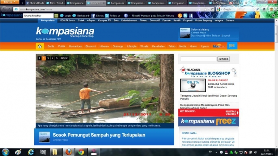This screenshot has width=278, height=156.
Task: Click the SEARCH button
Action: pos(223,59)
